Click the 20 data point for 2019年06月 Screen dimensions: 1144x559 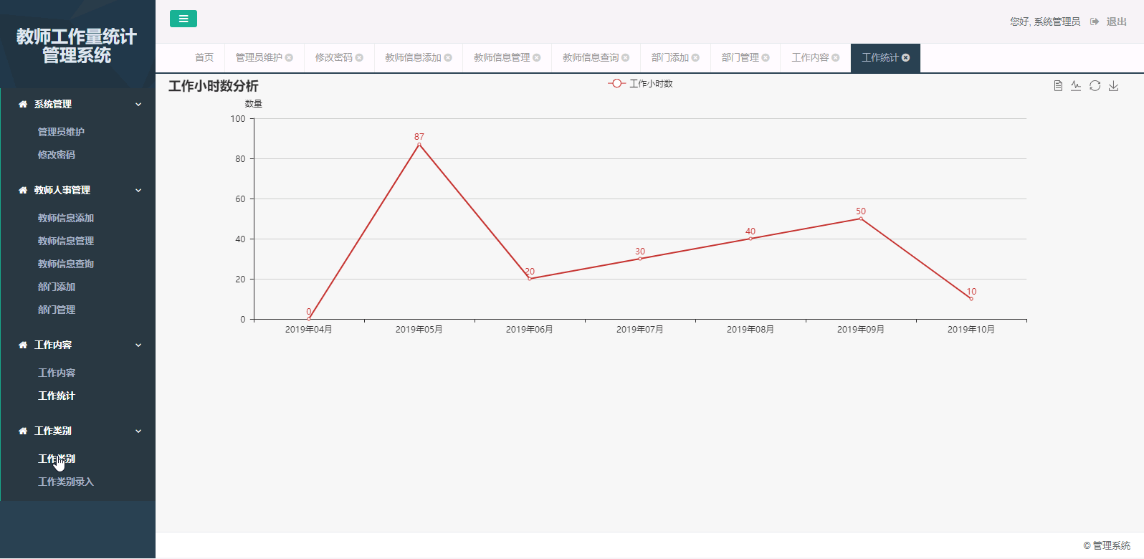[x=530, y=279]
